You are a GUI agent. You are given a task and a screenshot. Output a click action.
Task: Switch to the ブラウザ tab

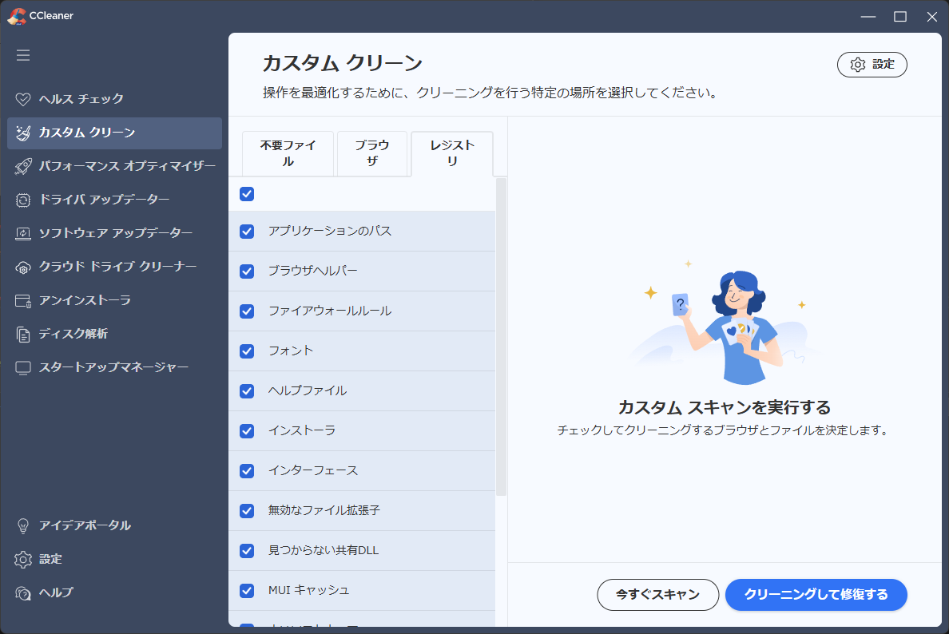[372, 153]
